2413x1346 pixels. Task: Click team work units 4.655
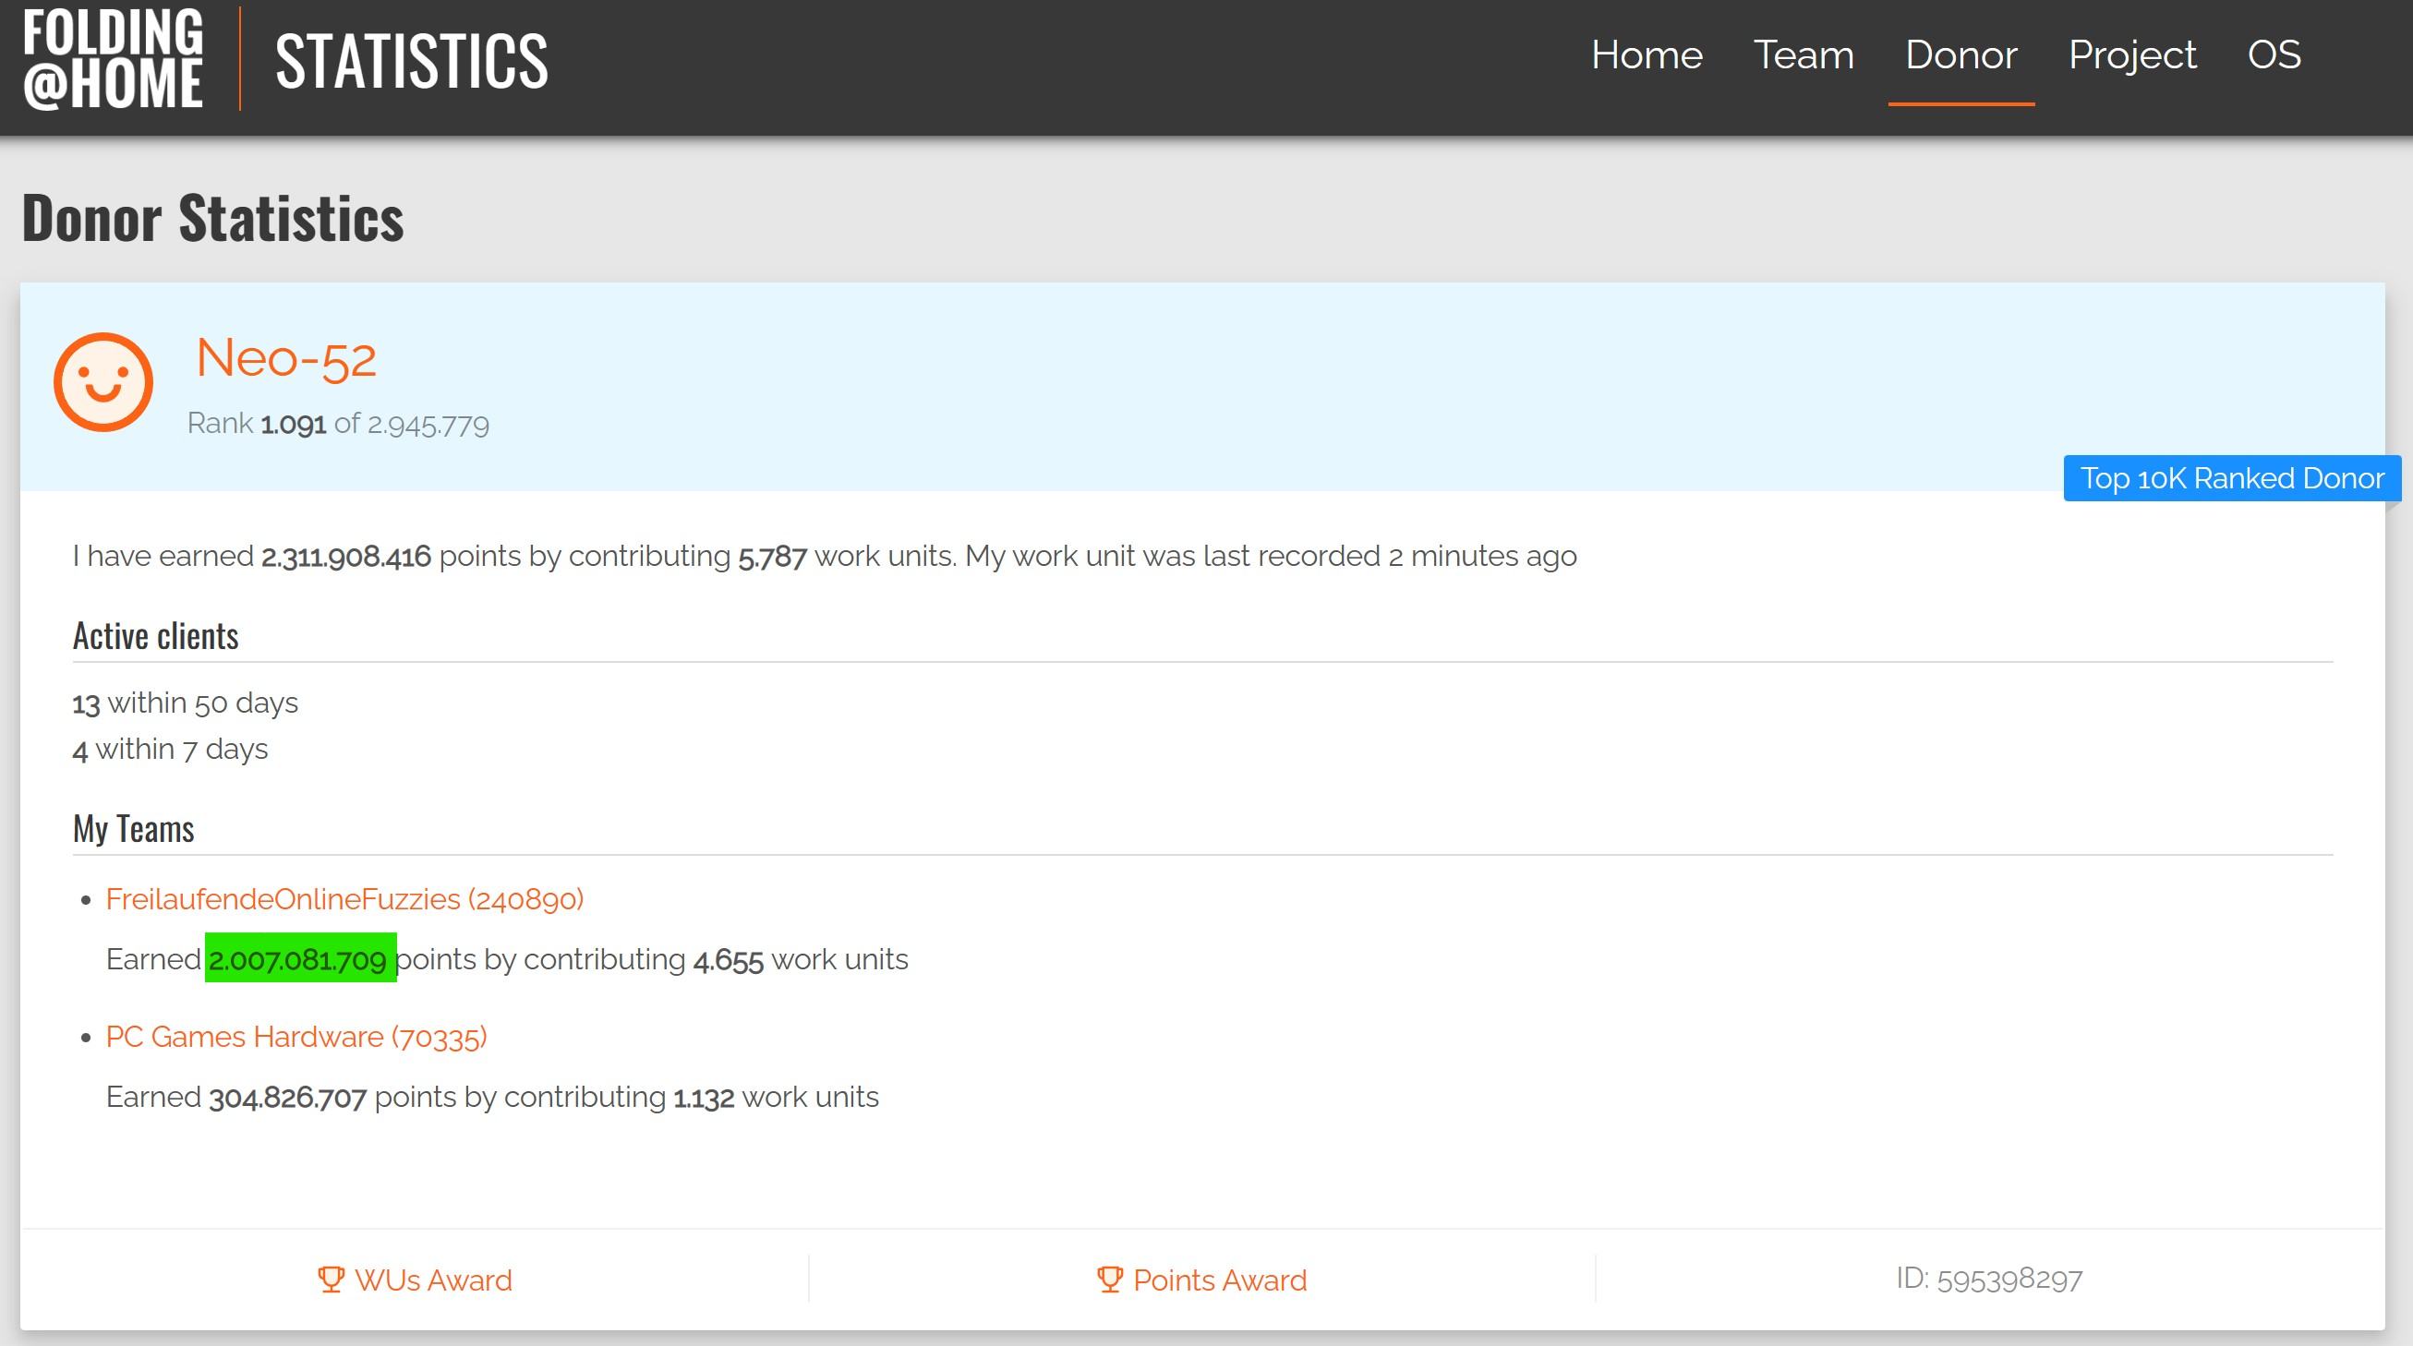(728, 960)
